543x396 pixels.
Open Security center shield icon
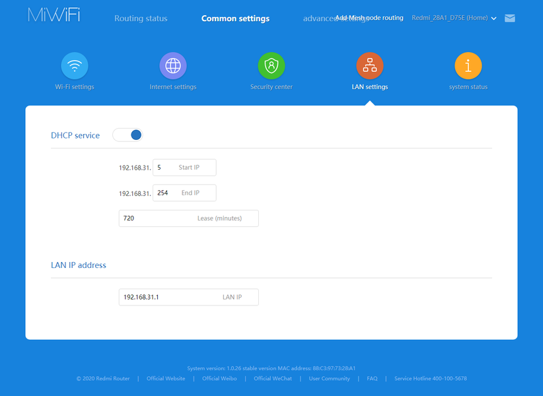(271, 66)
